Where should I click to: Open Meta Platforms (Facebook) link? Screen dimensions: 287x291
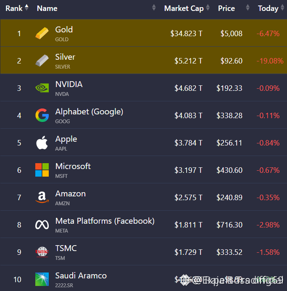pyautogui.click(x=105, y=221)
